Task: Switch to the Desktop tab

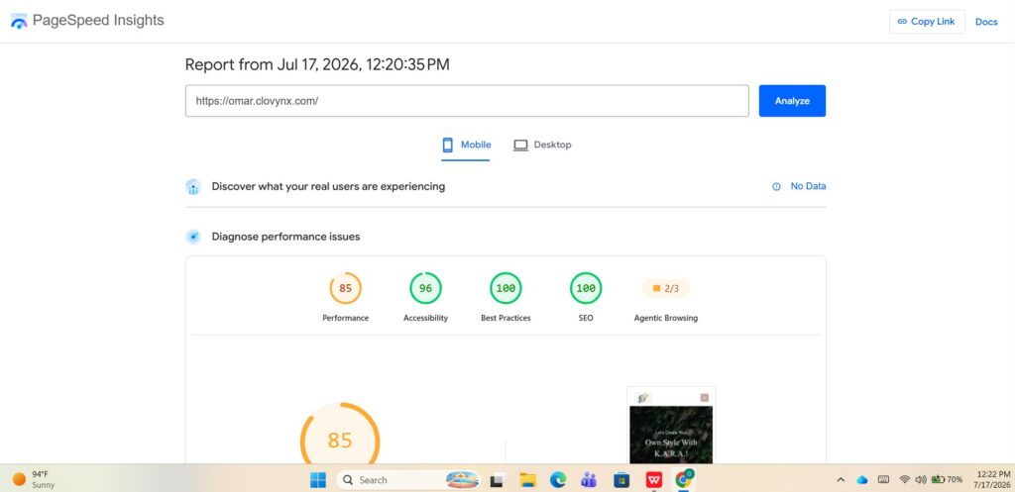Action: pyautogui.click(x=542, y=145)
